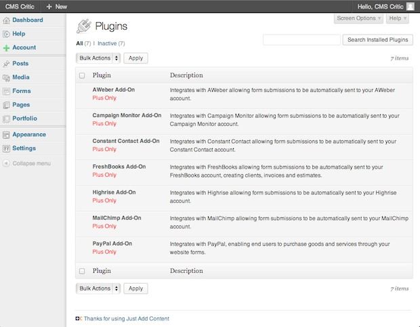The image size is (420, 327).
Task: Click Collapse menu text
Action: 32,163
